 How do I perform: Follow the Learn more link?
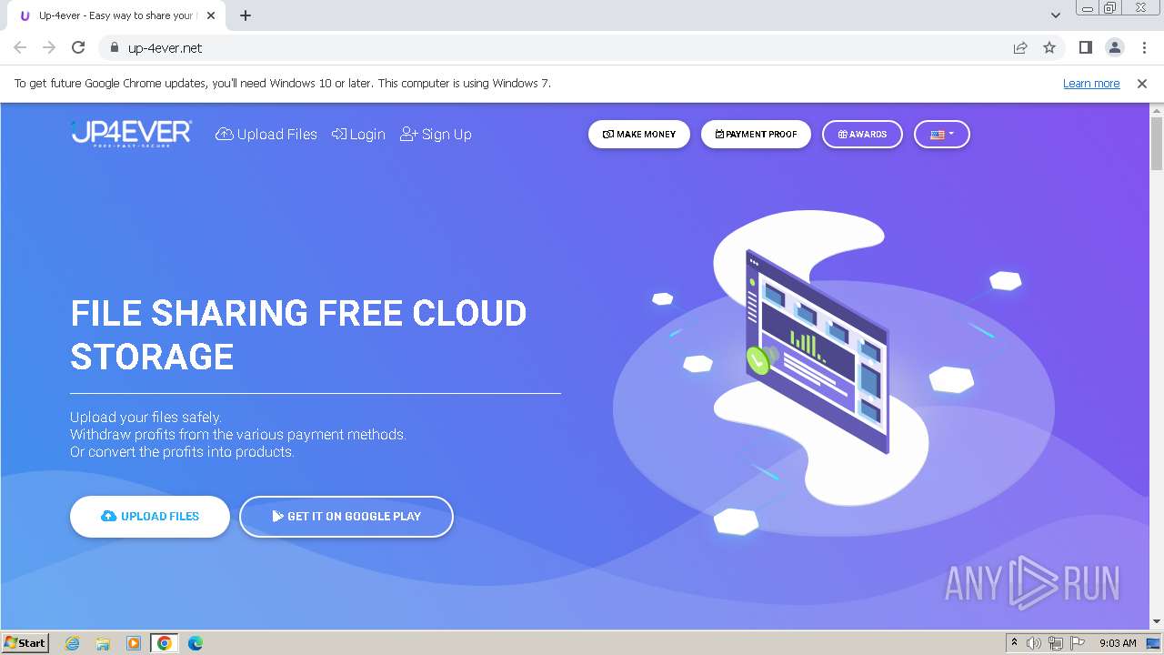coord(1091,83)
